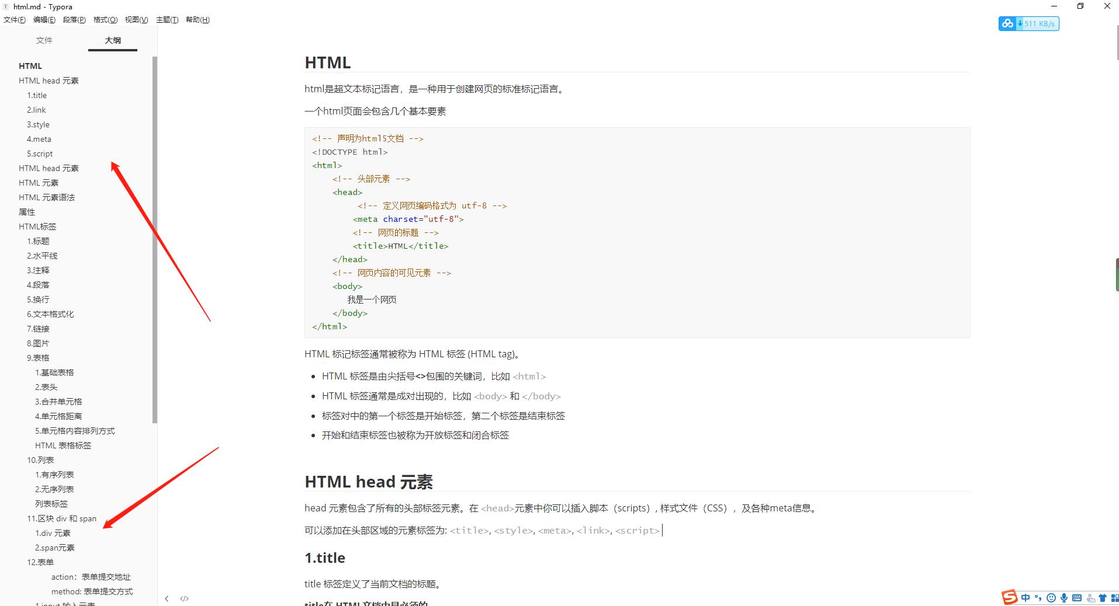The width and height of the screenshot is (1119, 606).
Task: Open the 帮助(H) menu
Action: pyautogui.click(x=198, y=20)
